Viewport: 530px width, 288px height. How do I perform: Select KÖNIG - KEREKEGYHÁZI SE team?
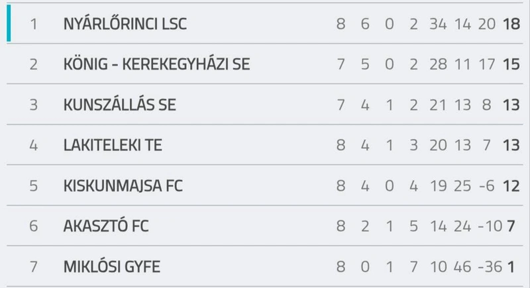pos(156,64)
